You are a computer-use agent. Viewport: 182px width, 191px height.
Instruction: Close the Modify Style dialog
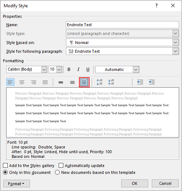pos(173,5)
